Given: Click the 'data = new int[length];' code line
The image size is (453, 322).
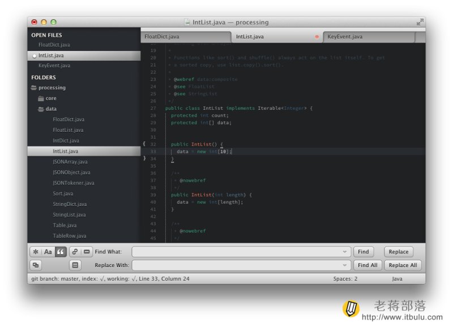Looking at the screenshot, I should pyautogui.click(x=210, y=202).
